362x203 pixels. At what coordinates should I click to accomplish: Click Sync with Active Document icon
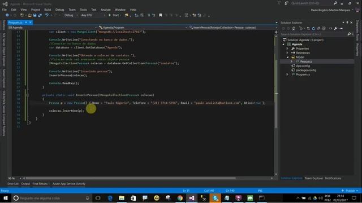pos(308,29)
